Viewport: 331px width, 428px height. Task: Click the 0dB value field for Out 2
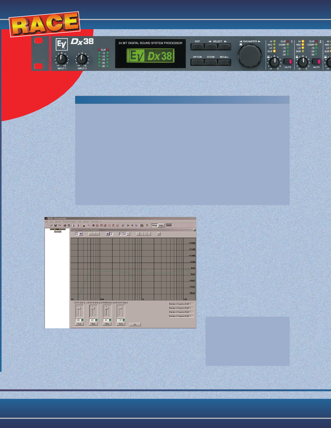92,320
